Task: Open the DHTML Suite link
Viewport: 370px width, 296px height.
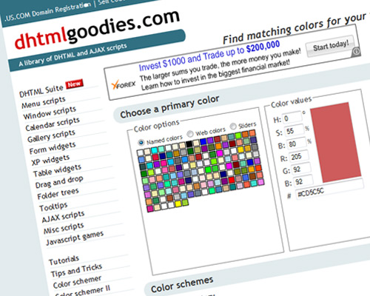Action: [41, 91]
